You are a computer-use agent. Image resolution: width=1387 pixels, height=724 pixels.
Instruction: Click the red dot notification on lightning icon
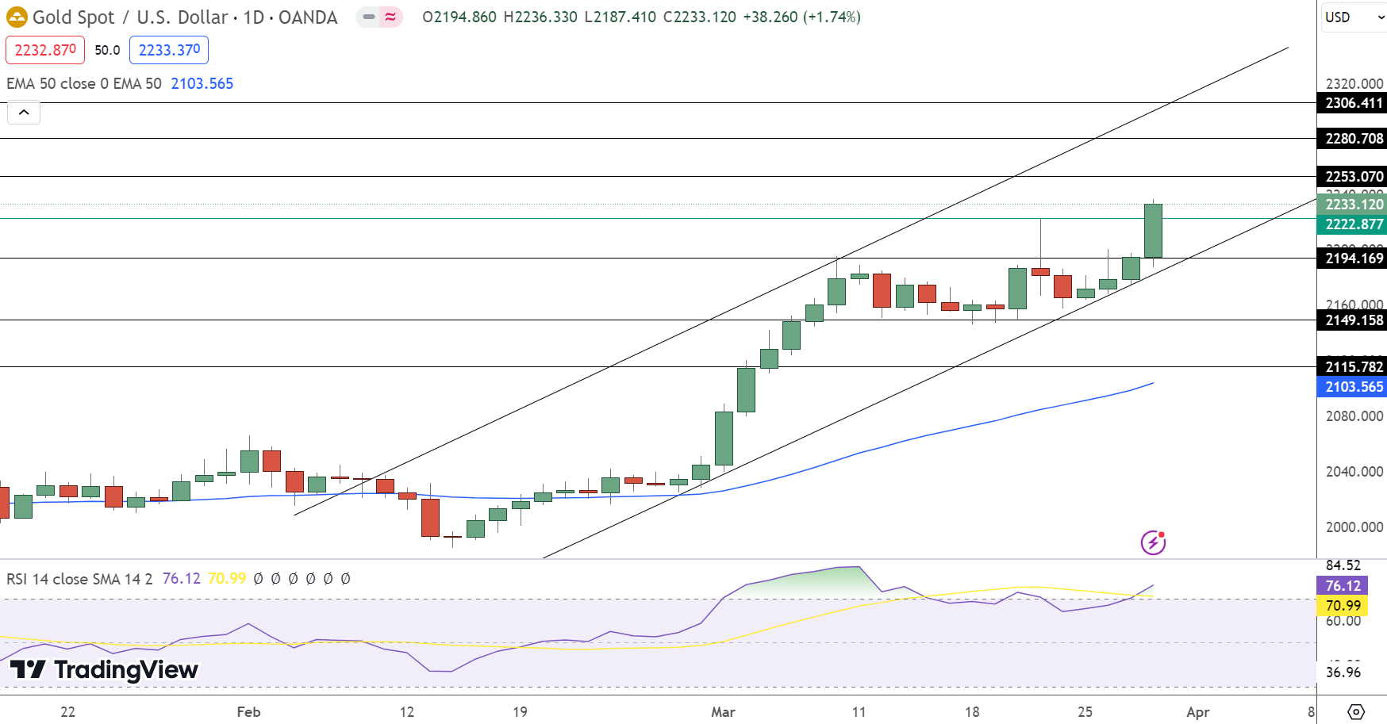tap(1162, 534)
